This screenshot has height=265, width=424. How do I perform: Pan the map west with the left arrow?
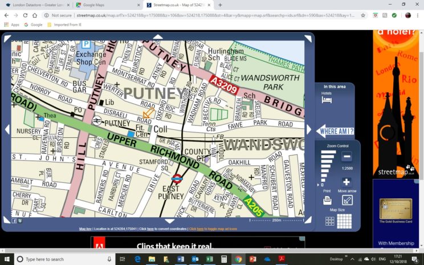[x=7, y=129]
